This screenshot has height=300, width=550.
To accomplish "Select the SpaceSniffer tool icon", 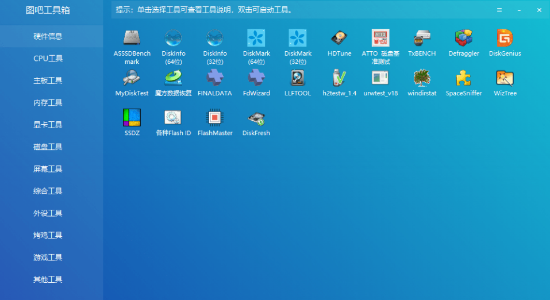I will pos(464,78).
